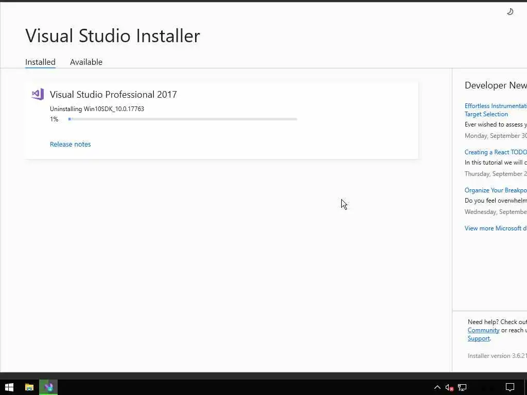Open the Support link

pyautogui.click(x=479, y=338)
